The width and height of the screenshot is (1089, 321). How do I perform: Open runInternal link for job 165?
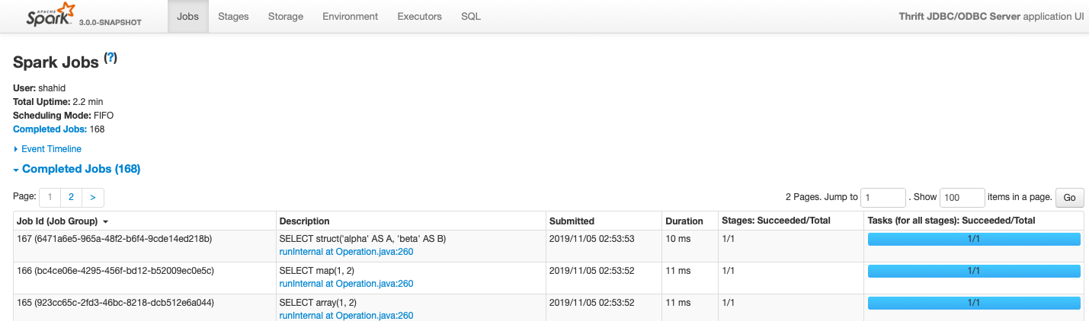346,316
